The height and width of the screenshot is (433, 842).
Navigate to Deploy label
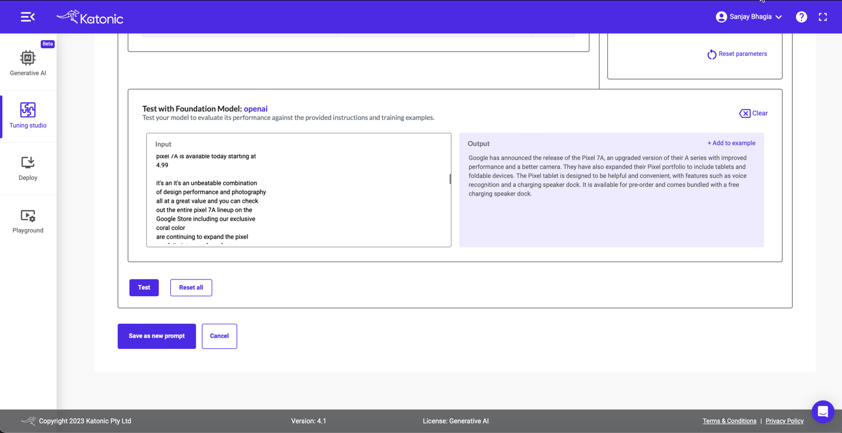coord(28,178)
